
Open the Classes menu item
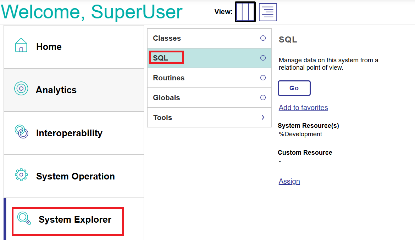[167, 38]
